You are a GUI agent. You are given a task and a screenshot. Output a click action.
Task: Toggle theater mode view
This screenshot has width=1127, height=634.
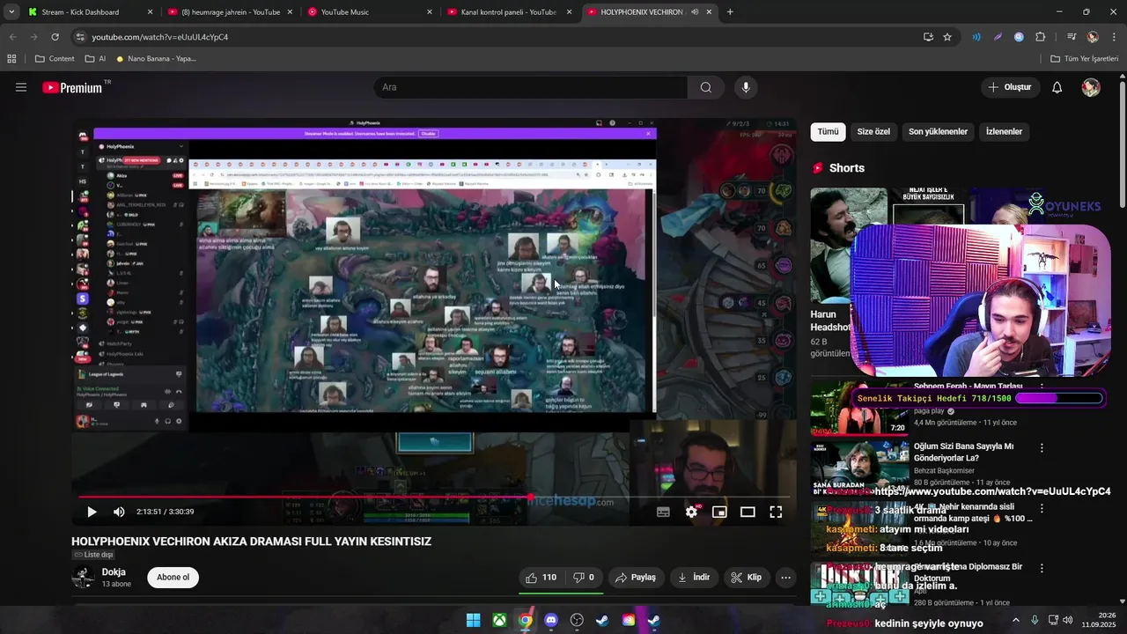tap(748, 512)
